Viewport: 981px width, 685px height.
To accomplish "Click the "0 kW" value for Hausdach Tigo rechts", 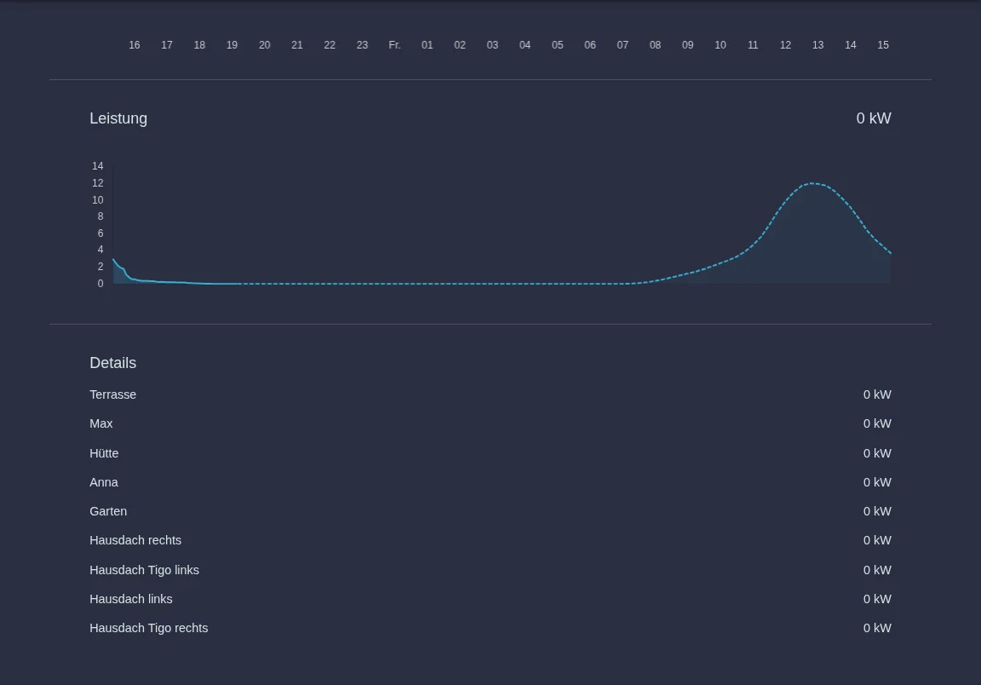I will coord(877,628).
